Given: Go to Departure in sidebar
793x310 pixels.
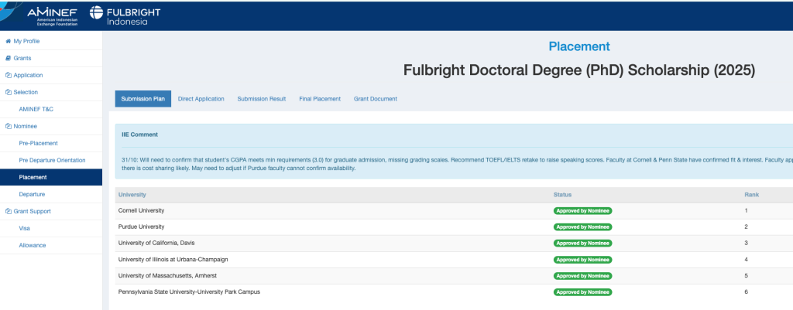Looking at the screenshot, I should pos(32,194).
